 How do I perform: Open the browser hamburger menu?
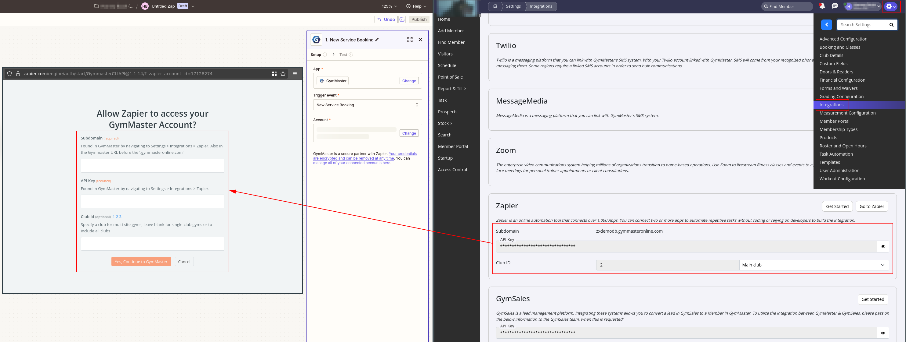pyautogui.click(x=295, y=74)
